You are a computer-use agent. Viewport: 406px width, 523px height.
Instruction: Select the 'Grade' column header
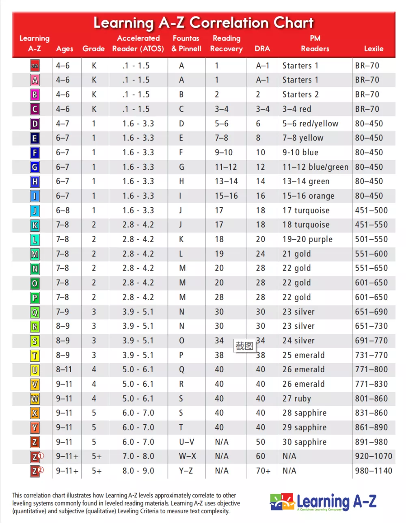[93, 49]
